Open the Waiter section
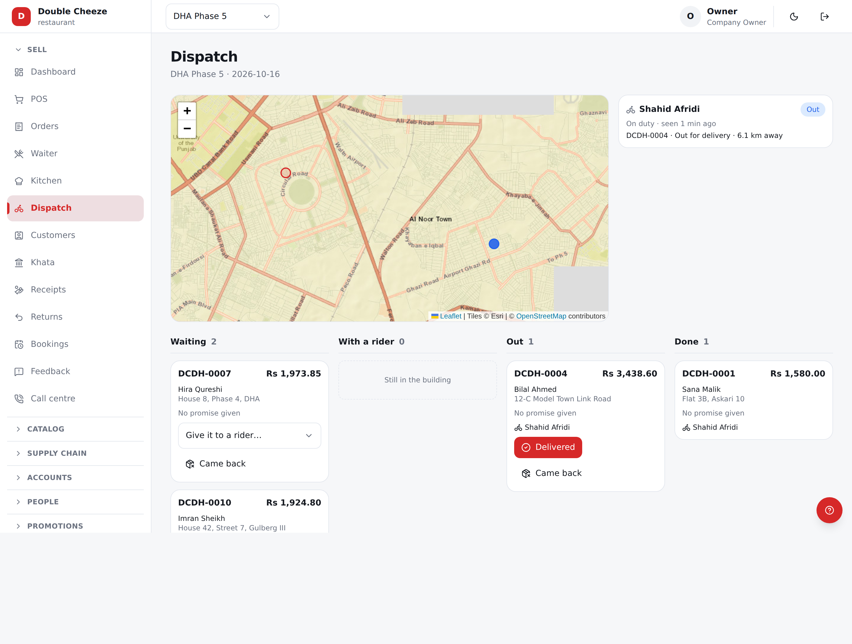Image resolution: width=852 pixels, height=644 pixels. coord(75,153)
